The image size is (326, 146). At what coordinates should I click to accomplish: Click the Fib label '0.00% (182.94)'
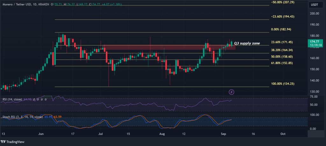[x=281, y=29]
